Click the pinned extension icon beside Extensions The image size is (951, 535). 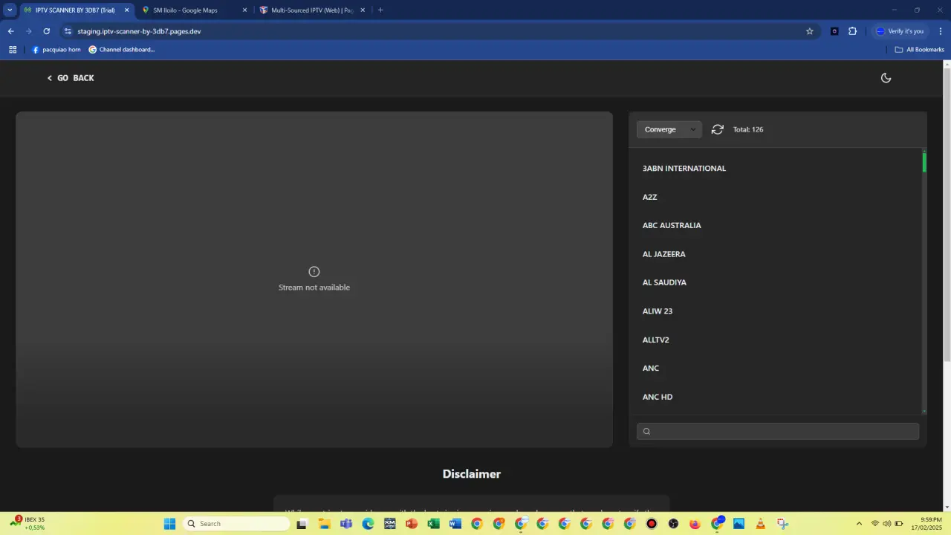834,31
